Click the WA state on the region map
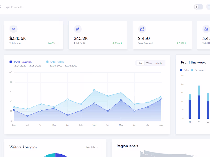 pos(146,154)
